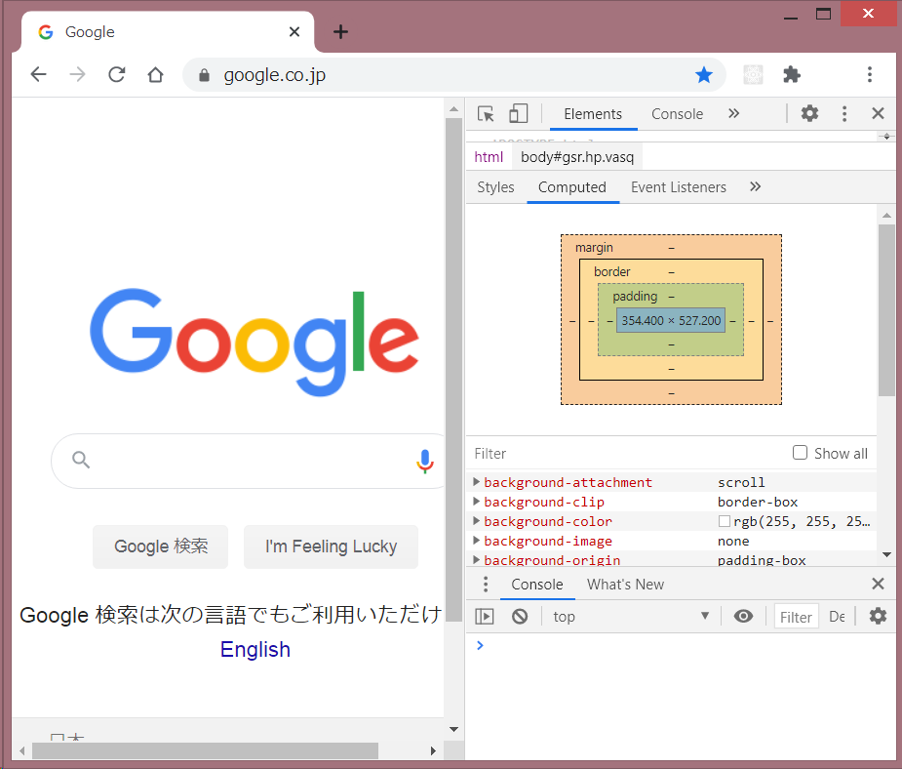The width and height of the screenshot is (902, 769).
Task: Show more DevTools main tabs
Action: tap(733, 113)
